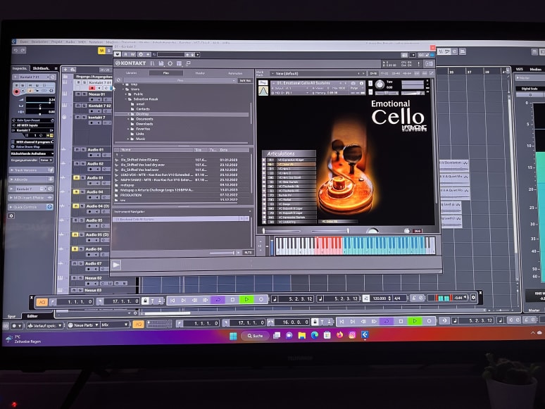
Task: Toggle the AQ button in floating transport
Action: 42,302
